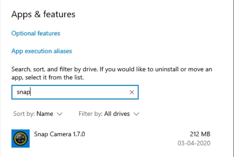The image size is (234, 157).
Task: Click the search, sort, and filter description
Action: point(112,69)
